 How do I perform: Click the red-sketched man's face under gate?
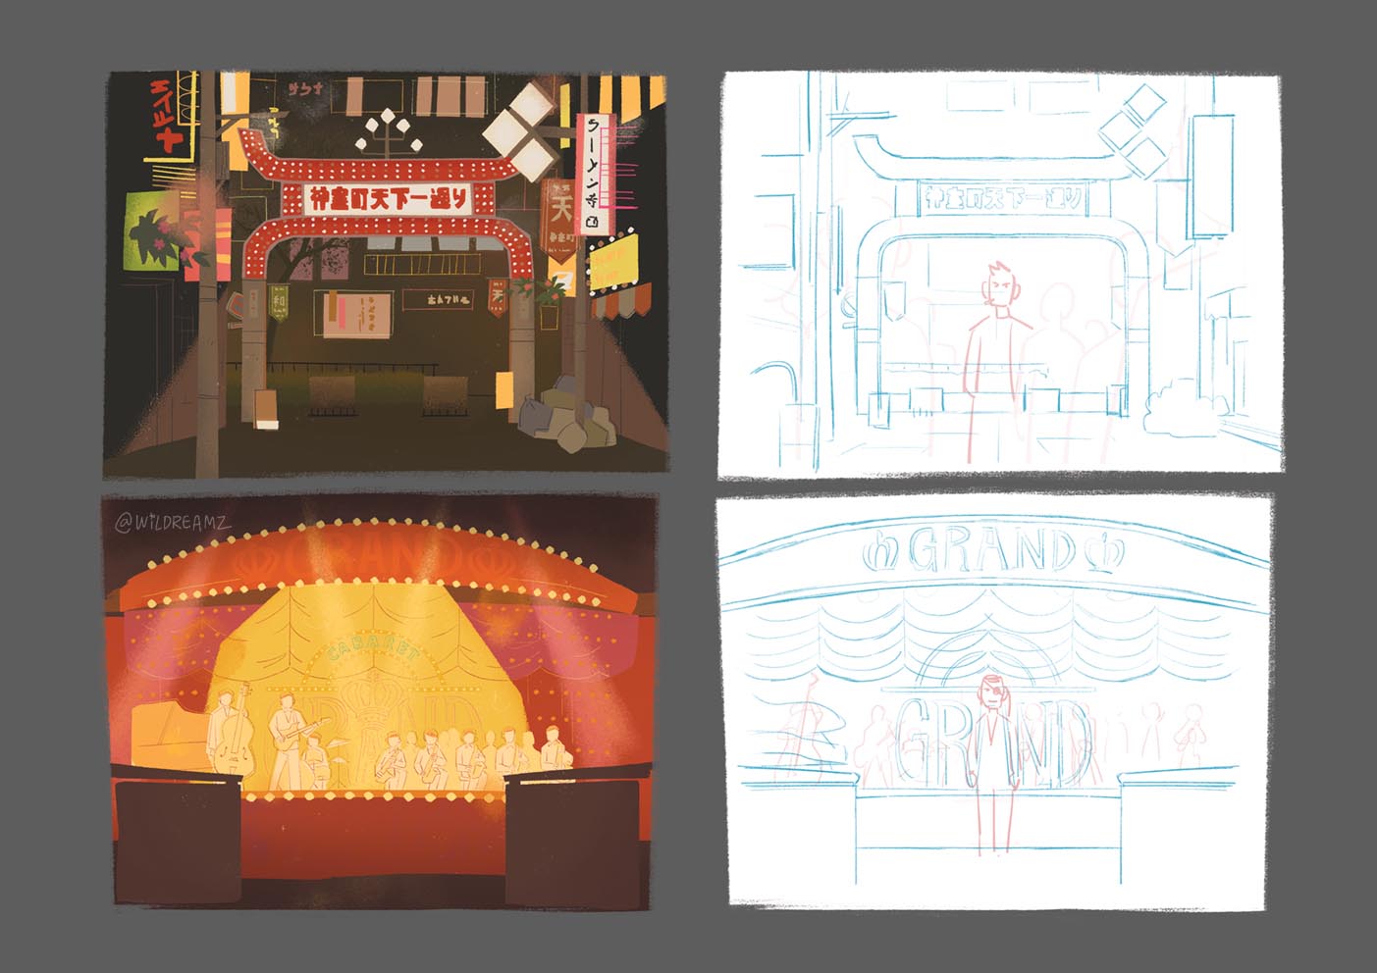coord(1001,284)
